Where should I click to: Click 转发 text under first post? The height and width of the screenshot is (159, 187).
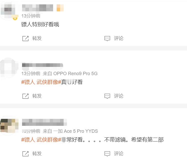point(37,38)
